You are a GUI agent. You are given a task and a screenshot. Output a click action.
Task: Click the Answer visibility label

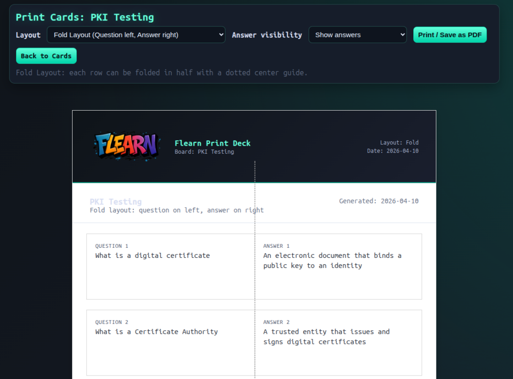coord(267,35)
